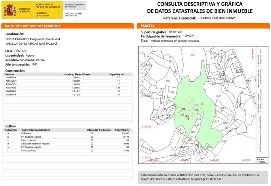
Task: Click parcel label 615 on the map
Action: pyautogui.click(x=217, y=121)
